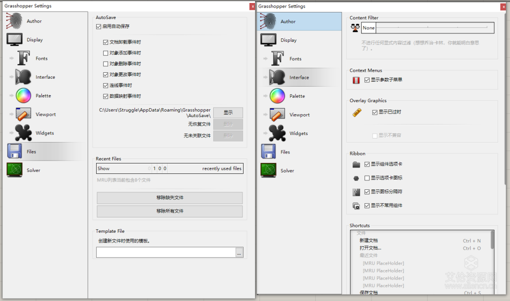Toggle 显示图标分隔符 checkbox

[x=367, y=192]
